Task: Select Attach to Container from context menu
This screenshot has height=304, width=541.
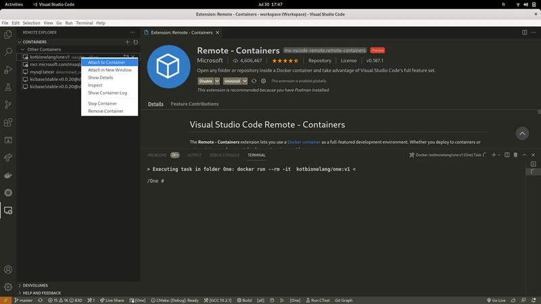Action: pyautogui.click(x=106, y=62)
